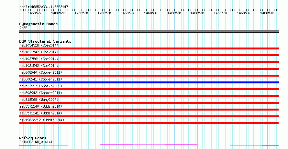Select the red bar under nsv818568
Viewport: 288px width, 149px height.
tap(149, 103)
